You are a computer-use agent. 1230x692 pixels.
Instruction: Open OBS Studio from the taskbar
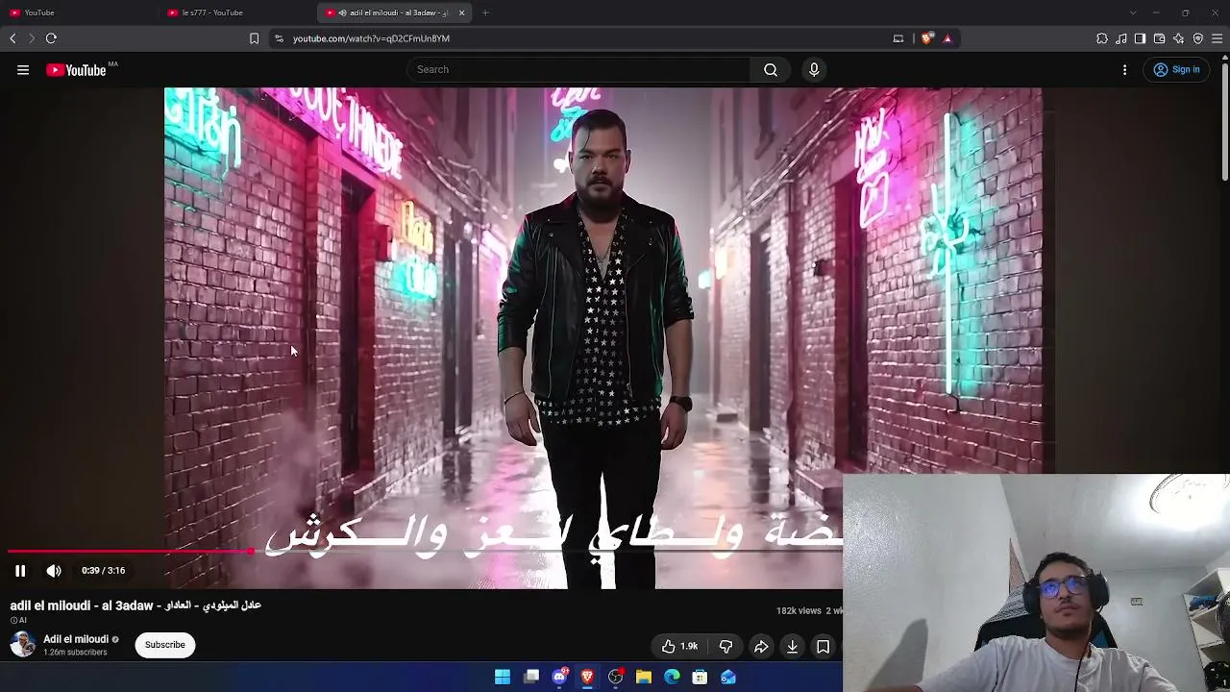(x=616, y=678)
